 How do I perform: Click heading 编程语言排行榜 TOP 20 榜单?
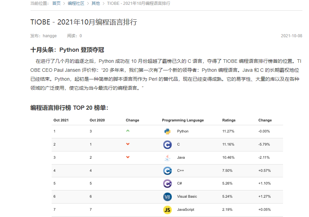coord(69,108)
